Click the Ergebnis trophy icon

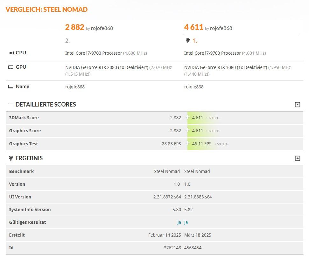(11, 158)
